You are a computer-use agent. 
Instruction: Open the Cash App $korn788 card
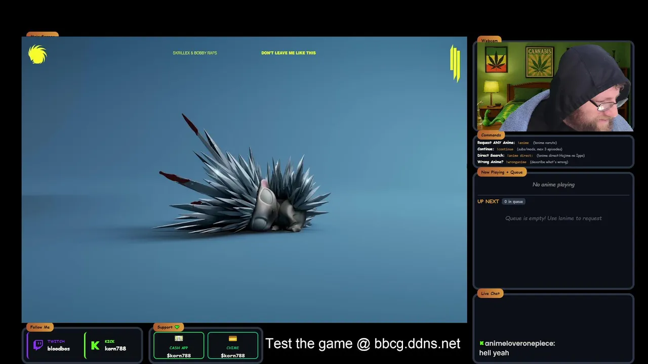pyautogui.click(x=179, y=346)
